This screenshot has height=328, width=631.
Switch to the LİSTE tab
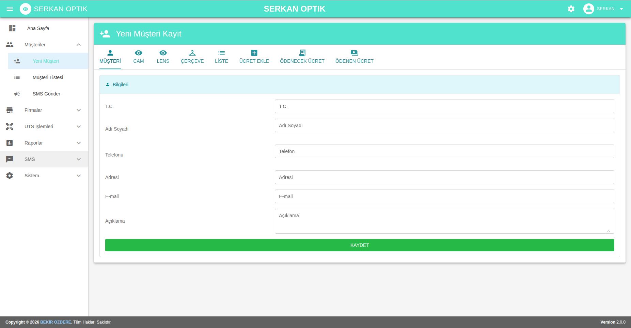[x=221, y=57]
